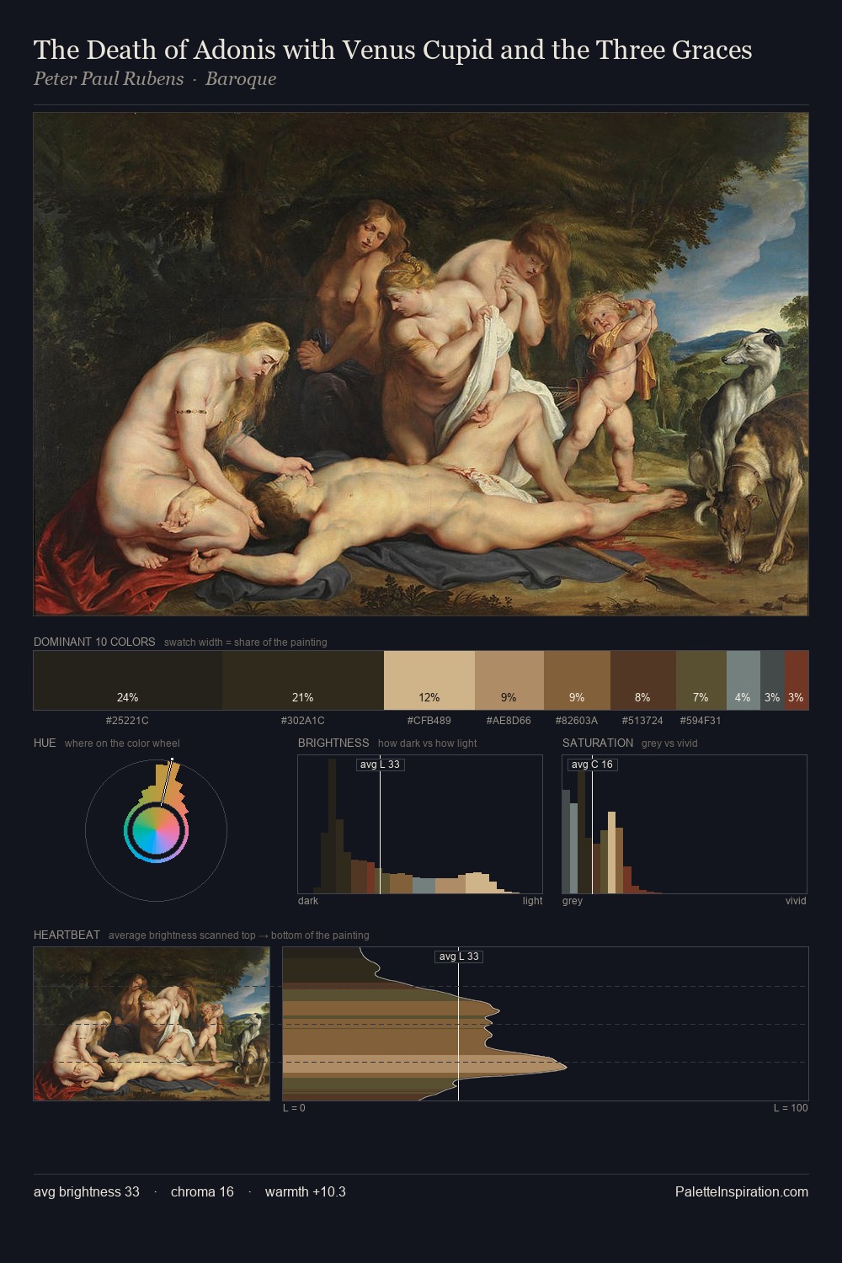Pick the 8% dark brown swatch #513724
Viewport: 842px width, 1263px height.
[642, 680]
